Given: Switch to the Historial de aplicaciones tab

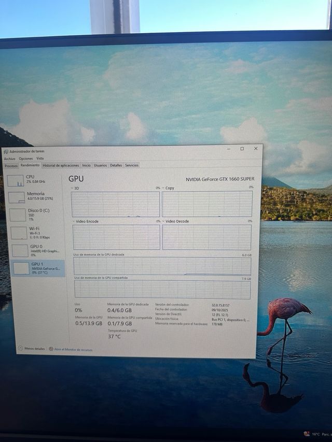Looking at the screenshot, I should tap(61, 165).
